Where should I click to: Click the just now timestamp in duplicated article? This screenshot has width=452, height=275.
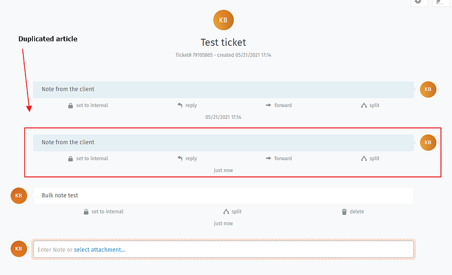223,170
